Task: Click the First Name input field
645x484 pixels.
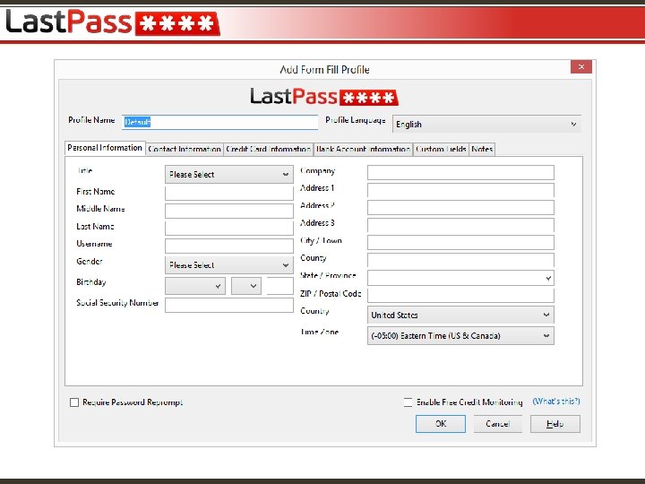Action: pos(228,193)
